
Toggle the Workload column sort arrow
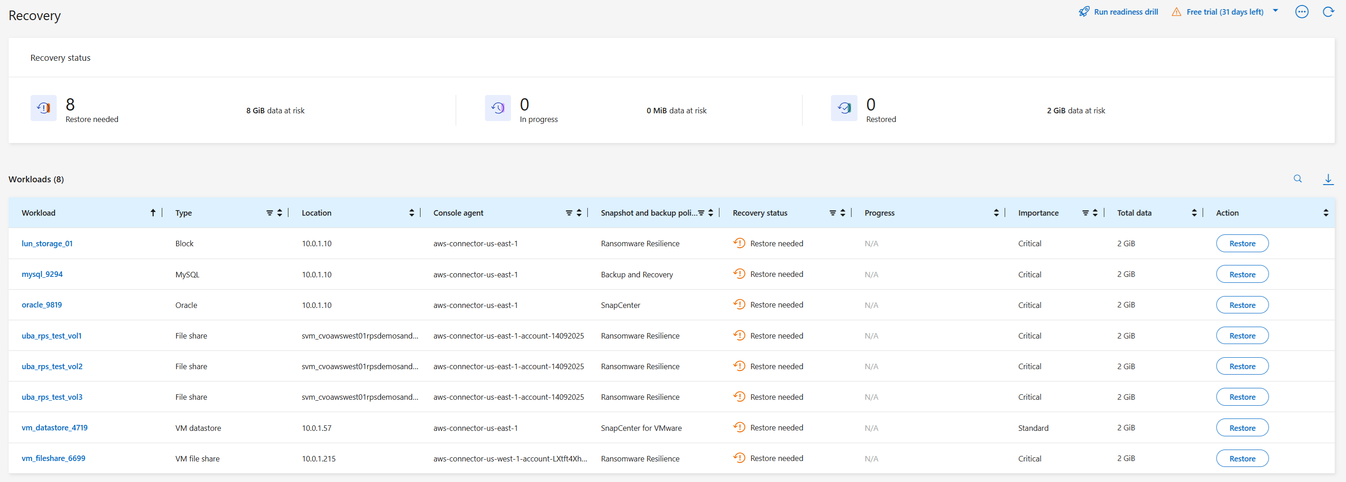(153, 212)
